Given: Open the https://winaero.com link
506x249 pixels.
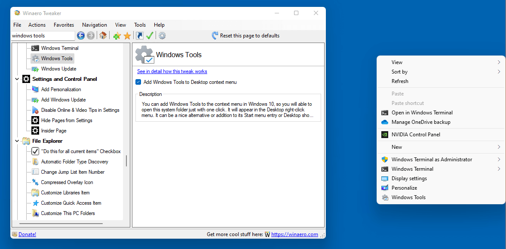Looking at the screenshot, I should point(294,234).
